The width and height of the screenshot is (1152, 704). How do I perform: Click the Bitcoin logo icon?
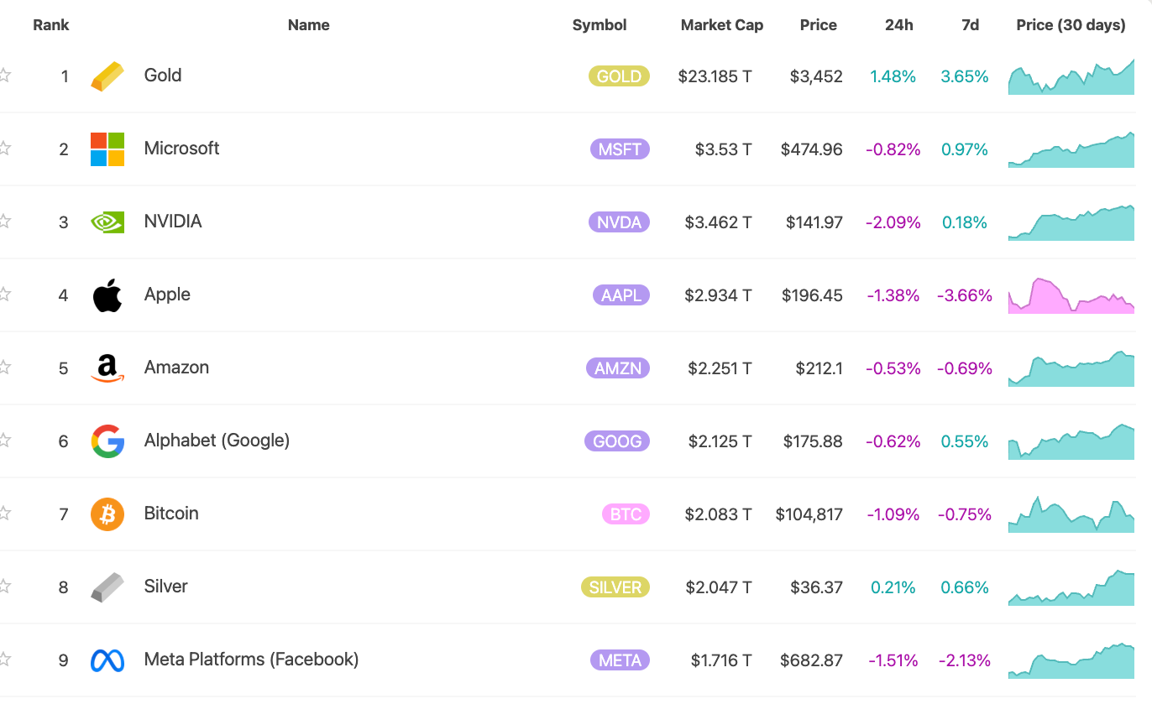click(x=107, y=514)
